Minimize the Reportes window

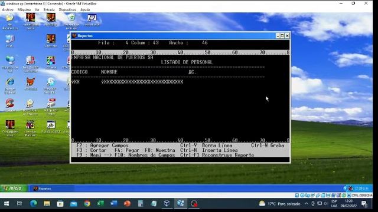pyautogui.click(x=278, y=36)
